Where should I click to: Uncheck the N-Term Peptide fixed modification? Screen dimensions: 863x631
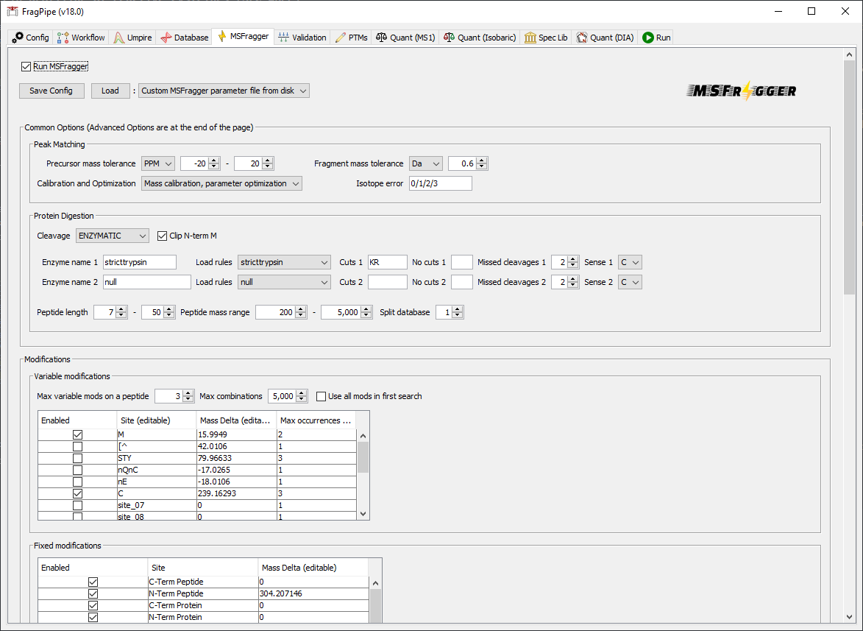[93, 593]
